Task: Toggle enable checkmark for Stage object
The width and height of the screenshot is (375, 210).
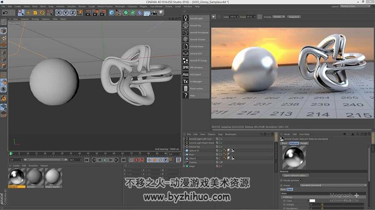Action: point(221,166)
